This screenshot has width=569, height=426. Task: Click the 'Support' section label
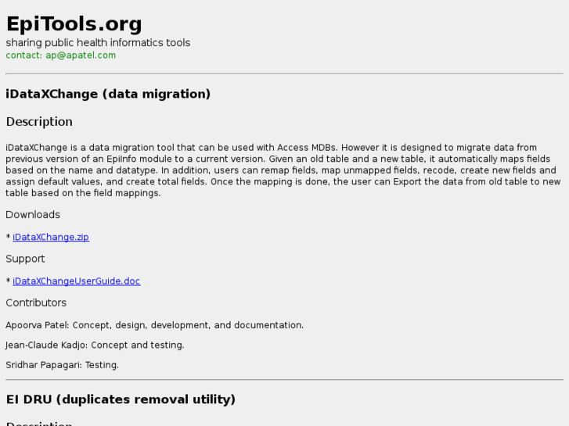click(x=25, y=259)
